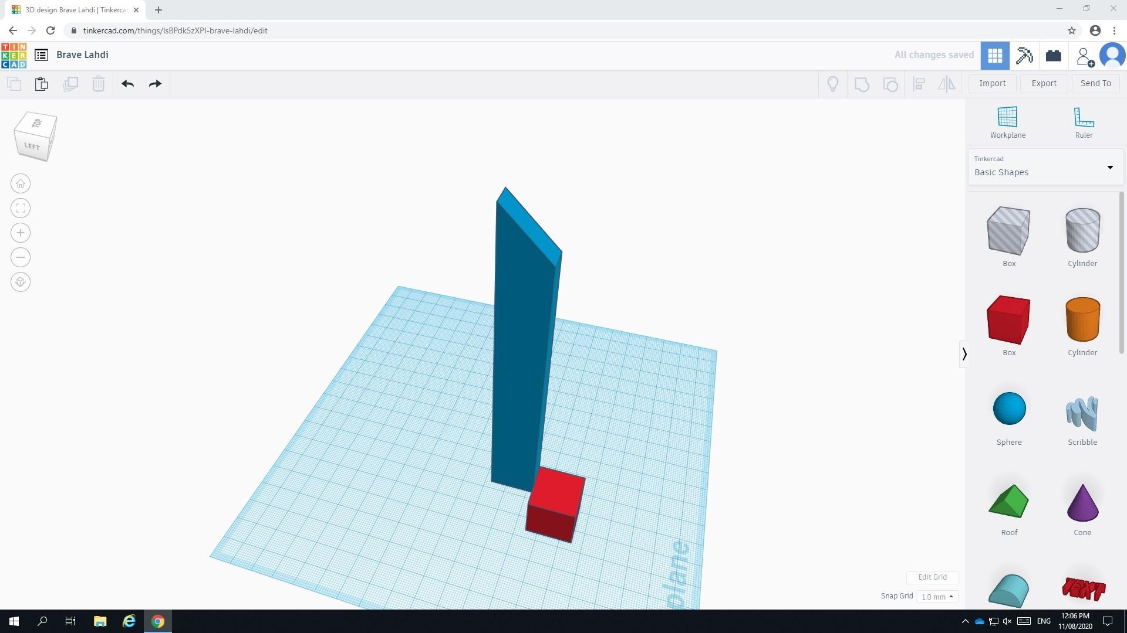Click the Workplane tool icon
This screenshot has width=1127, height=633.
click(x=1007, y=117)
